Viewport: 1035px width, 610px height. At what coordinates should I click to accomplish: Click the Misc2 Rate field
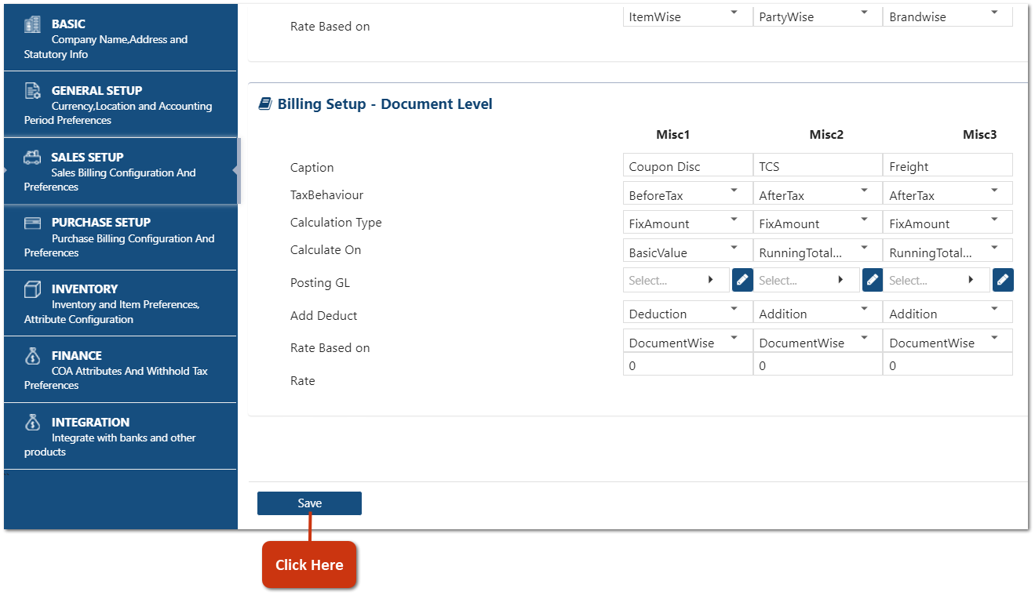click(x=818, y=365)
